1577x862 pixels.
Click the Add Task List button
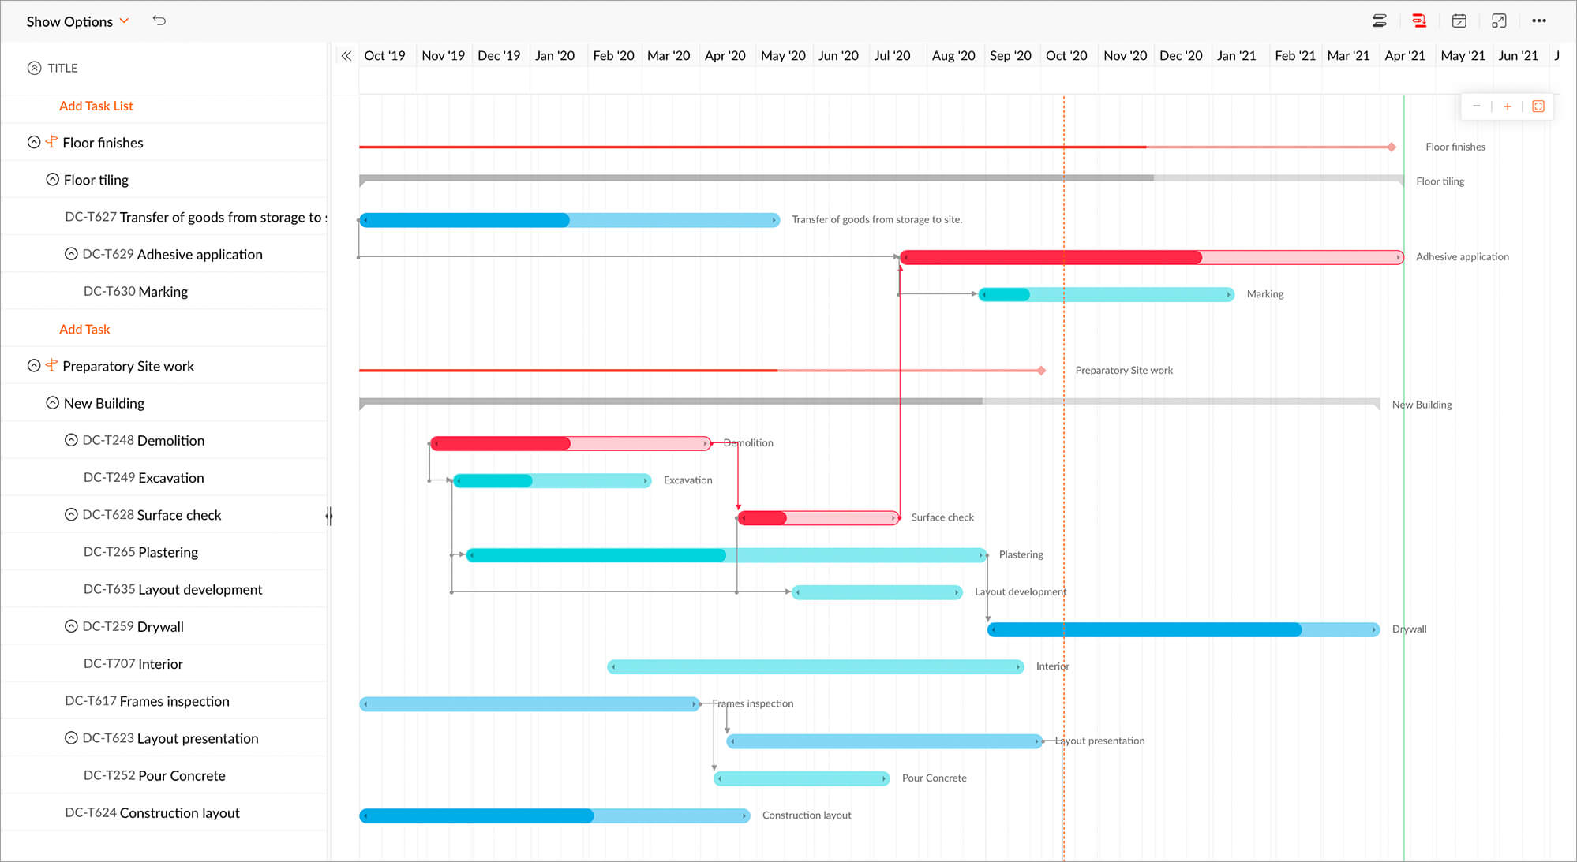[98, 105]
